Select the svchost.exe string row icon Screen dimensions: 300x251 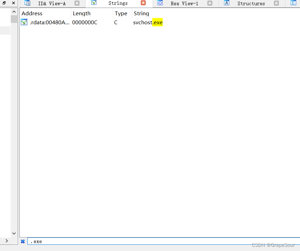(x=24, y=23)
